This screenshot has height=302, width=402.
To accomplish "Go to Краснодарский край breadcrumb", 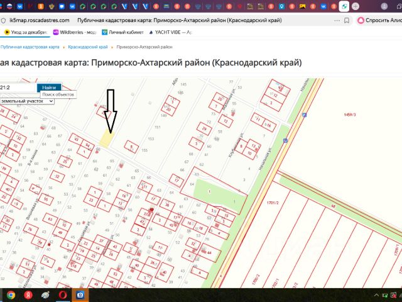I will point(88,47).
